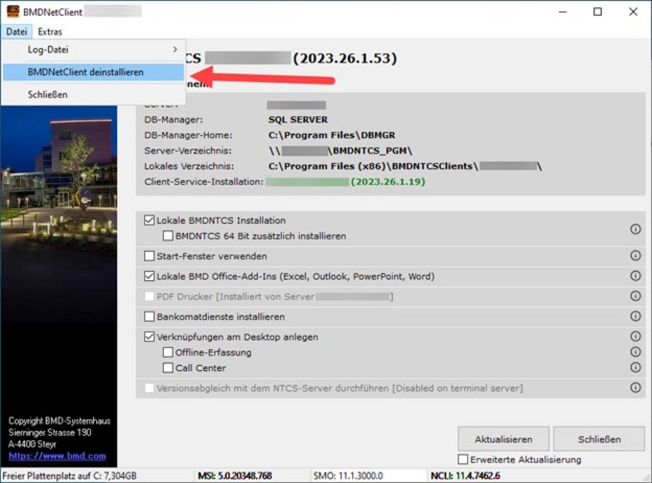The height and width of the screenshot is (483, 652).
Task: Click info icon for Versionsabgleich row
Action: [635, 388]
